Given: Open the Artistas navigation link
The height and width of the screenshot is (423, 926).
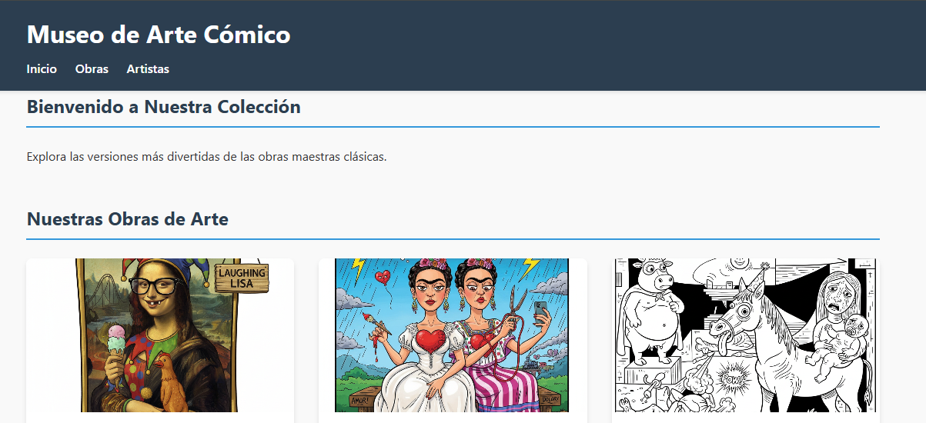Looking at the screenshot, I should tap(148, 68).
